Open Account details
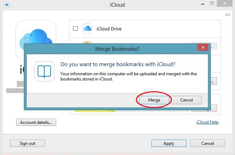The width and height of the screenshot is (235, 155). coord(36,122)
